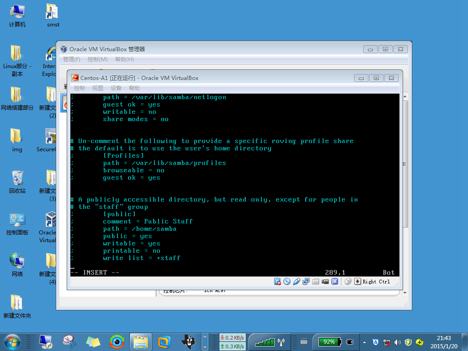
Task: Click the host key arrow icon
Action: [357, 282]
